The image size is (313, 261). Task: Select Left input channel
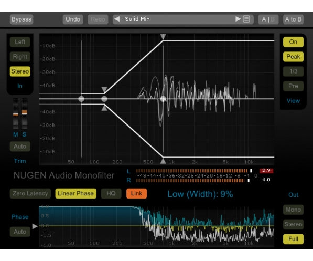20,42
